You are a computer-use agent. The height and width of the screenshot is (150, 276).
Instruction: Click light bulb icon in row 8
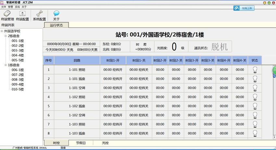pyautogui.click(x=255, y=133)
